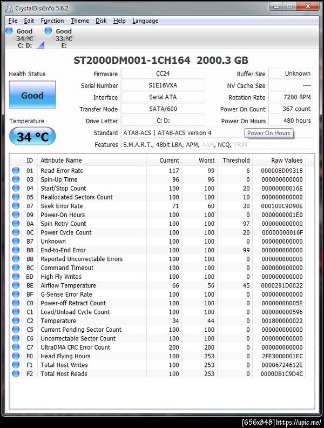Click the status orb for Head Flying Hours

pyautogui.click(x=16, y=356)
